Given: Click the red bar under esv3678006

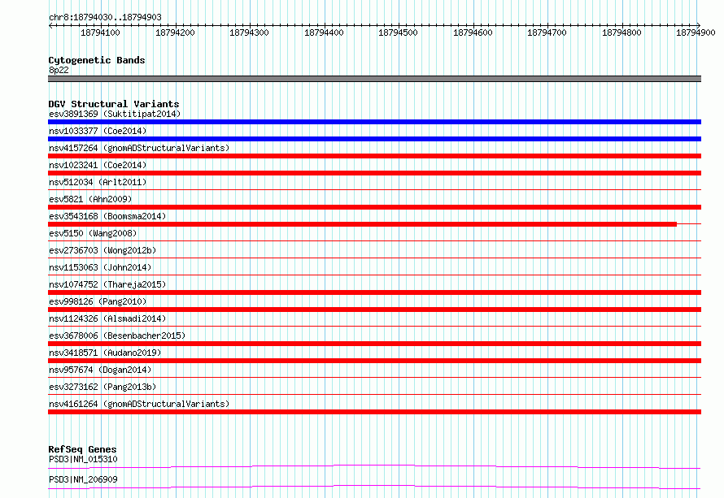Looking at the screenshot, I should point(374,344).
